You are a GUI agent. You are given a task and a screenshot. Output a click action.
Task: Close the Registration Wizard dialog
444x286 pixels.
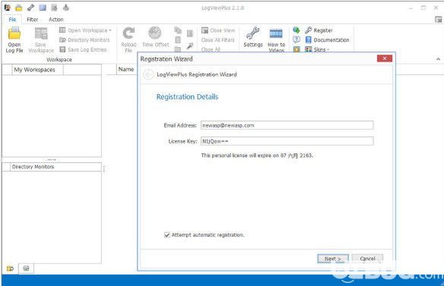[x=385, y=58]
